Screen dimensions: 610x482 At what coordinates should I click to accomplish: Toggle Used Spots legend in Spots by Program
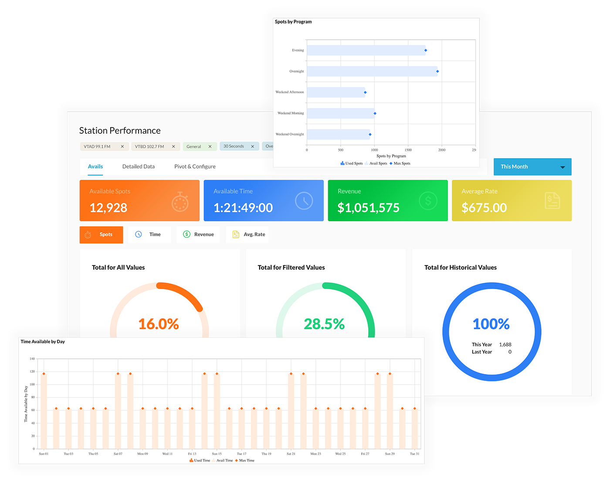click(x=352, y=164)
